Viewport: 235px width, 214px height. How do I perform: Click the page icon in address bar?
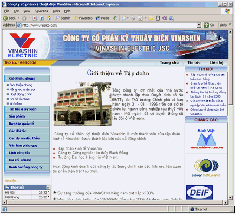tap(19, 25)
